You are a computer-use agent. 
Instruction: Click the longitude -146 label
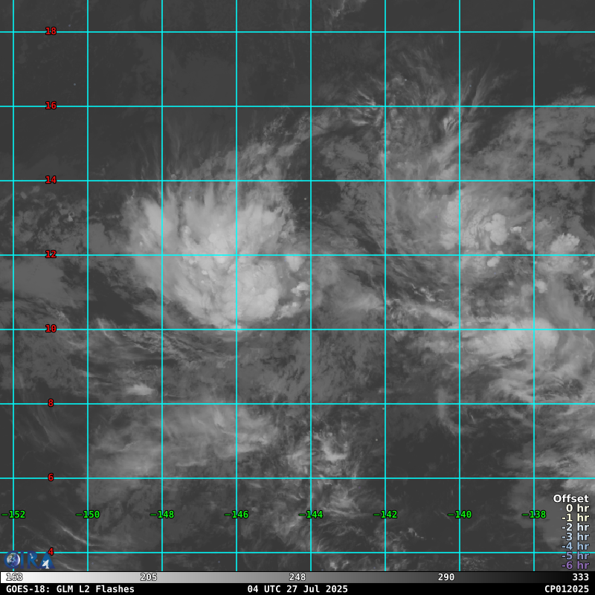tap(237, 515)
